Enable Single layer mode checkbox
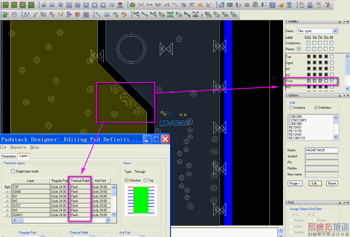Screen dimensions: 350x237 pyautogui.click(x=13, y=171)
